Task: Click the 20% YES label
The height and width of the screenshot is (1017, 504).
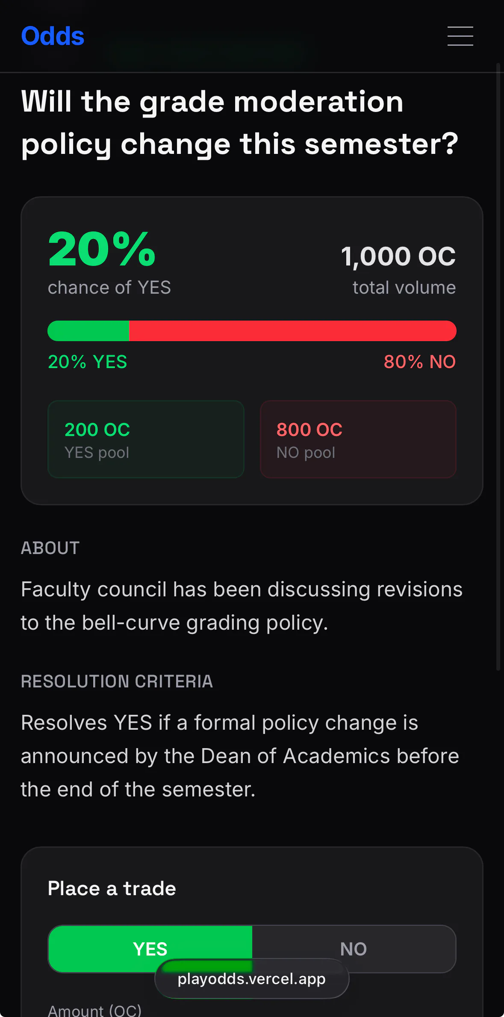Action: click(x=88, y=362)
